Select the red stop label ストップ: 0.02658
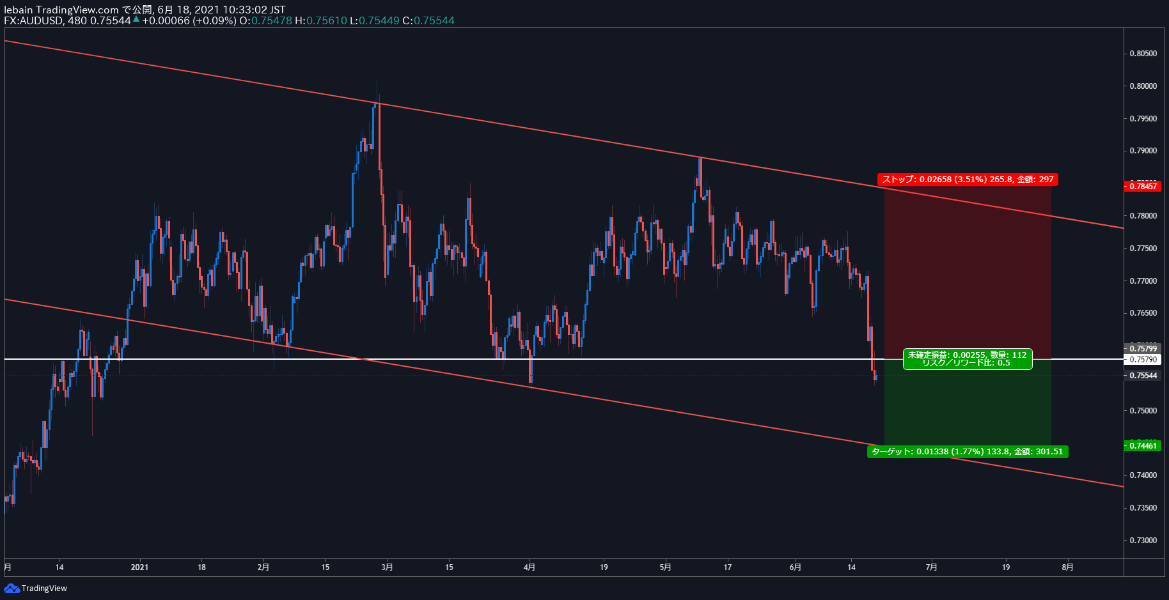Viewport: 1169px width, 600px height. point(968,180)
